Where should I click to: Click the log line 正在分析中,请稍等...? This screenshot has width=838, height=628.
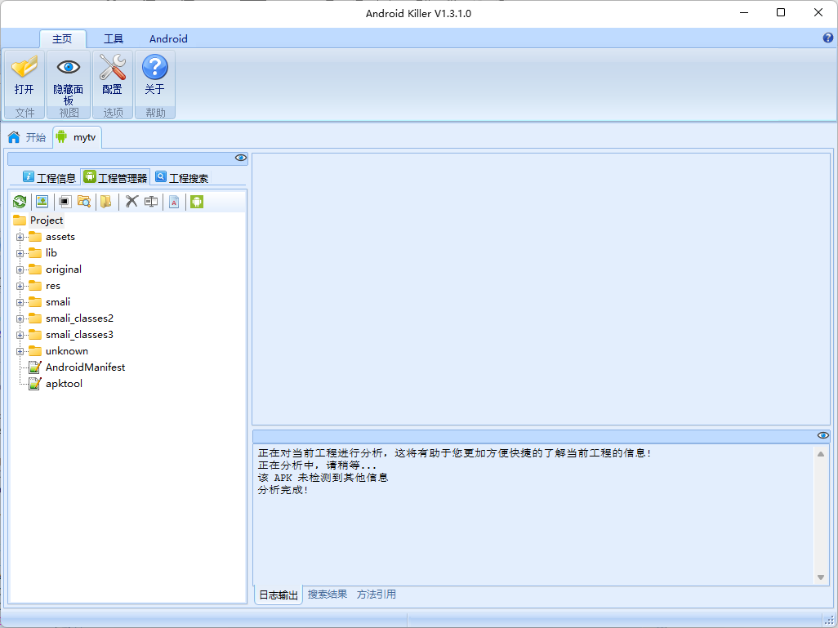tap(317, 465)
